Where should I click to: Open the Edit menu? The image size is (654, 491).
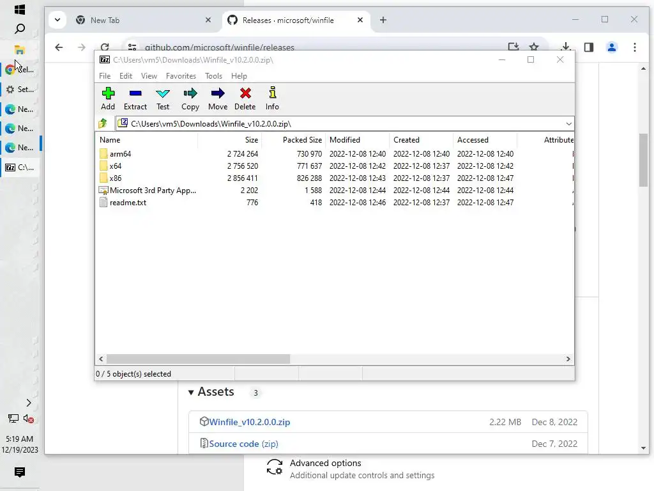(x=126, y=76)
